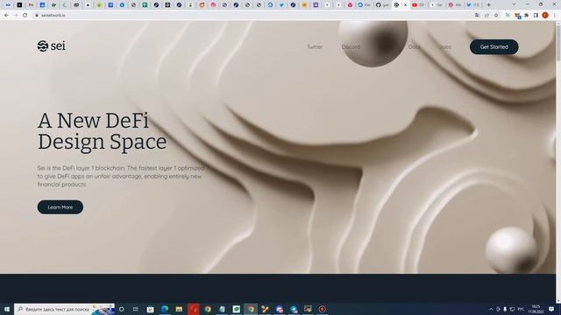The height and width of the screenshot is (315, 561).
Task: Go back using the browser back arrow
Action: pos(6,16)
